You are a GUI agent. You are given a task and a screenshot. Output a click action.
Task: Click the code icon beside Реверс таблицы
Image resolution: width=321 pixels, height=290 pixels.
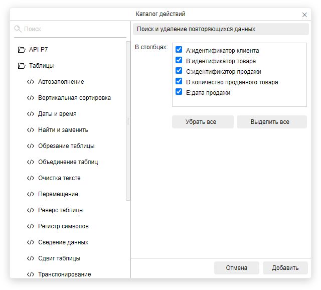click(x=30, y=210)
